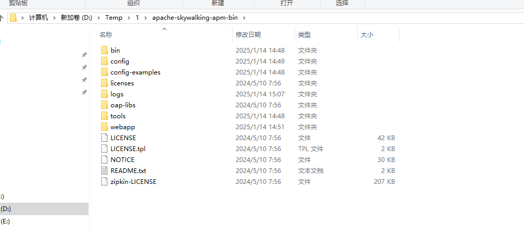Expand chevron after apache-skywalking-apm-bin breadcrumb
The height and width of the screenshot is (236, 524).
(244, 18)
